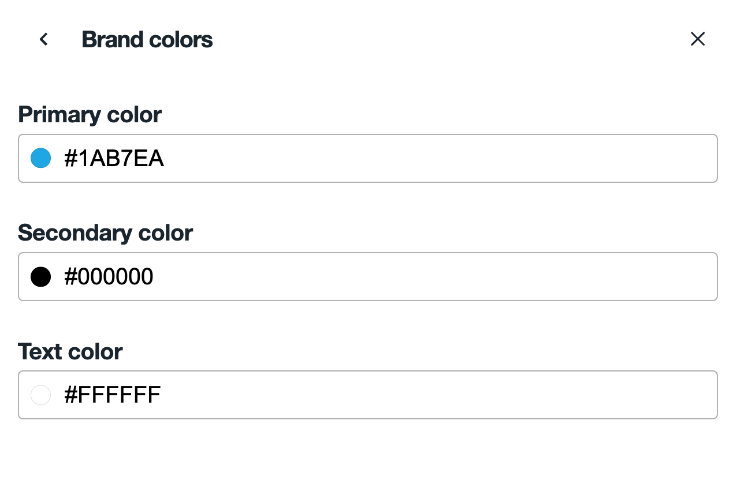Place cursor at end of #000000 text
The width and height of the screenshot is (737, 488).
[154, 277]
